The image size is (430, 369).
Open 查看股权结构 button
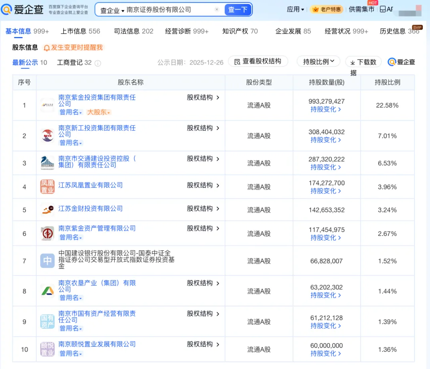(x=258, y=61)
